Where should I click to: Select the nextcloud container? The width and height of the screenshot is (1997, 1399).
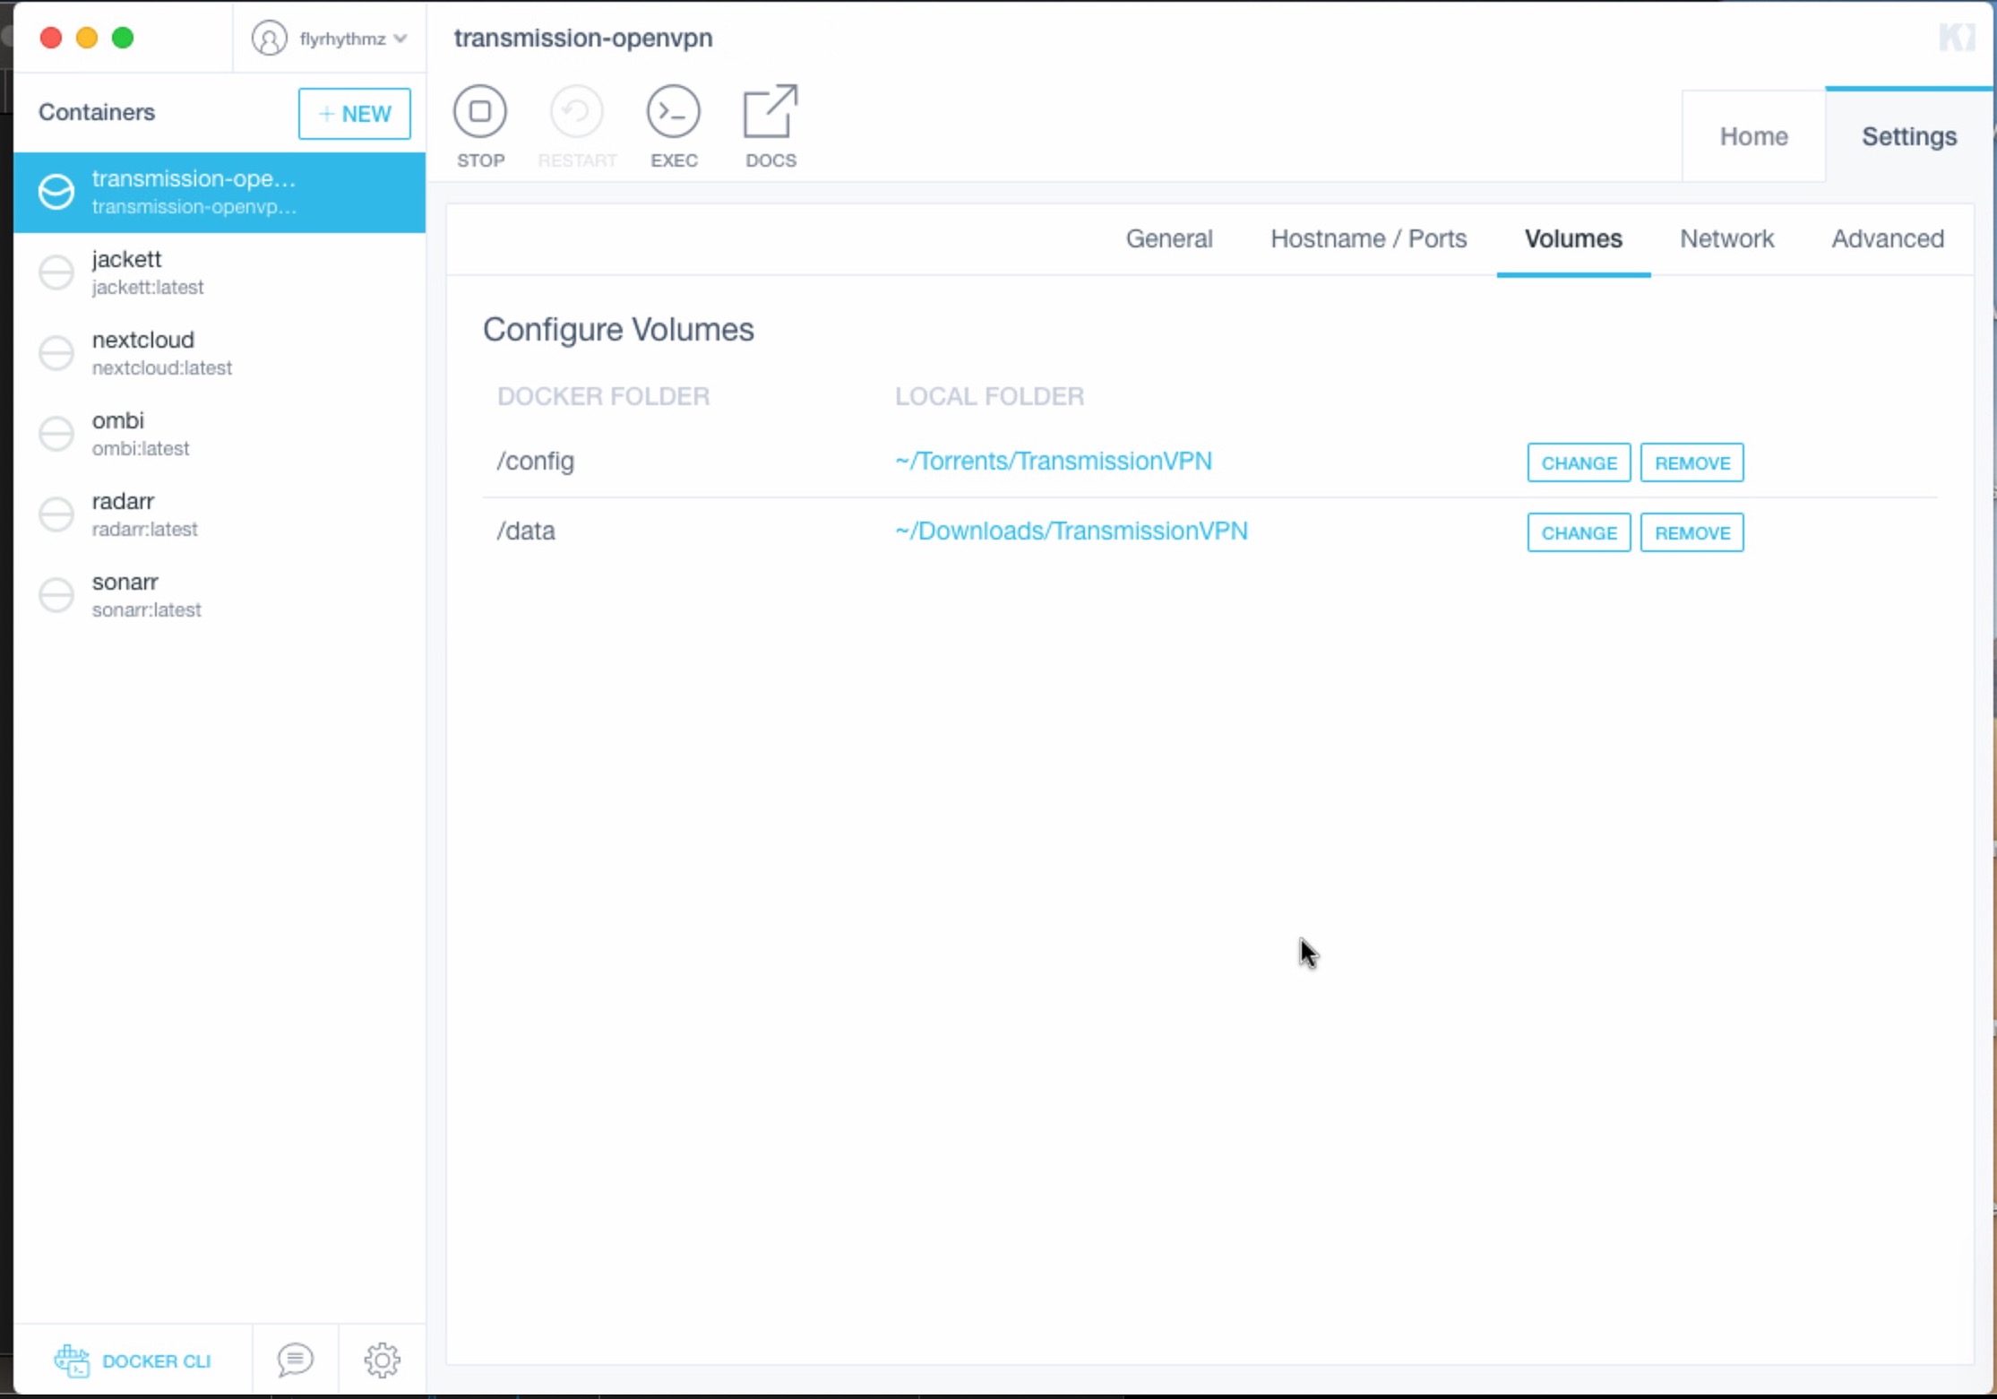pos(161,352)
